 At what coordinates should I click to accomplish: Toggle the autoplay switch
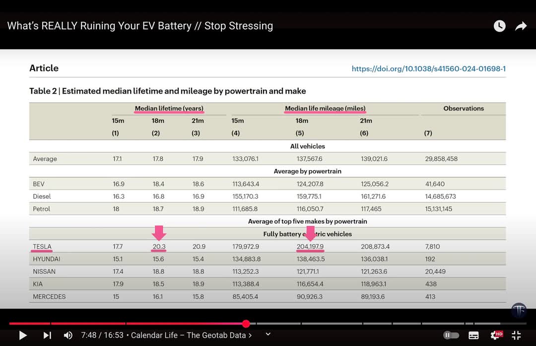click(451, 335)
